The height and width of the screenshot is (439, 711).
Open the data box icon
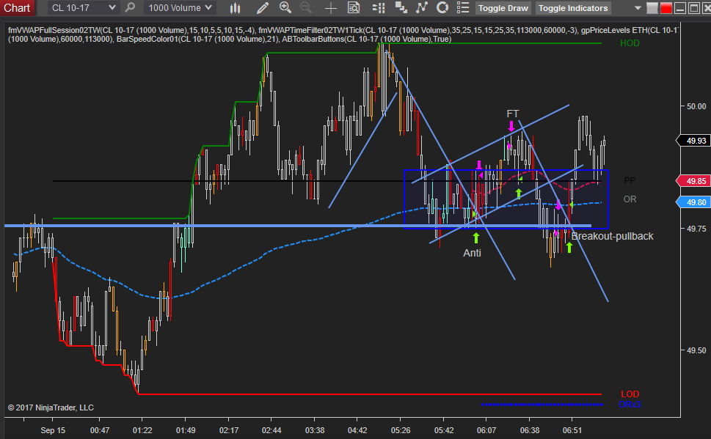click(x=353, y=8)
